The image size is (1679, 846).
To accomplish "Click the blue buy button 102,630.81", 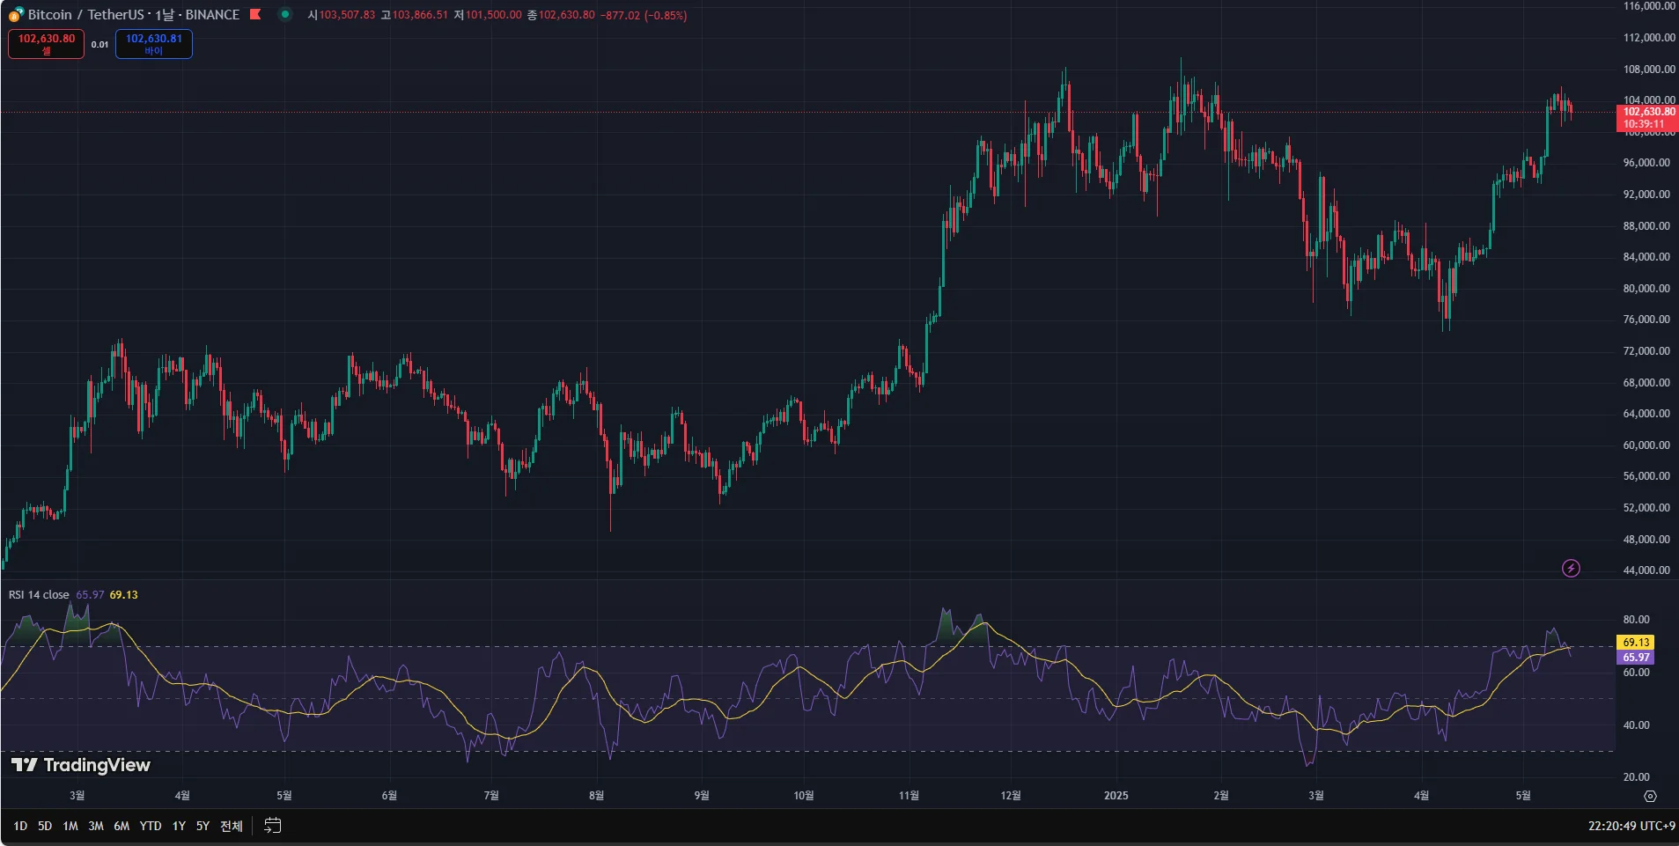I will click(154, 44).
